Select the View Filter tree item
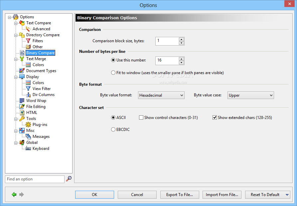Screen dimensions: 297x206 click(x=42, y=89)
